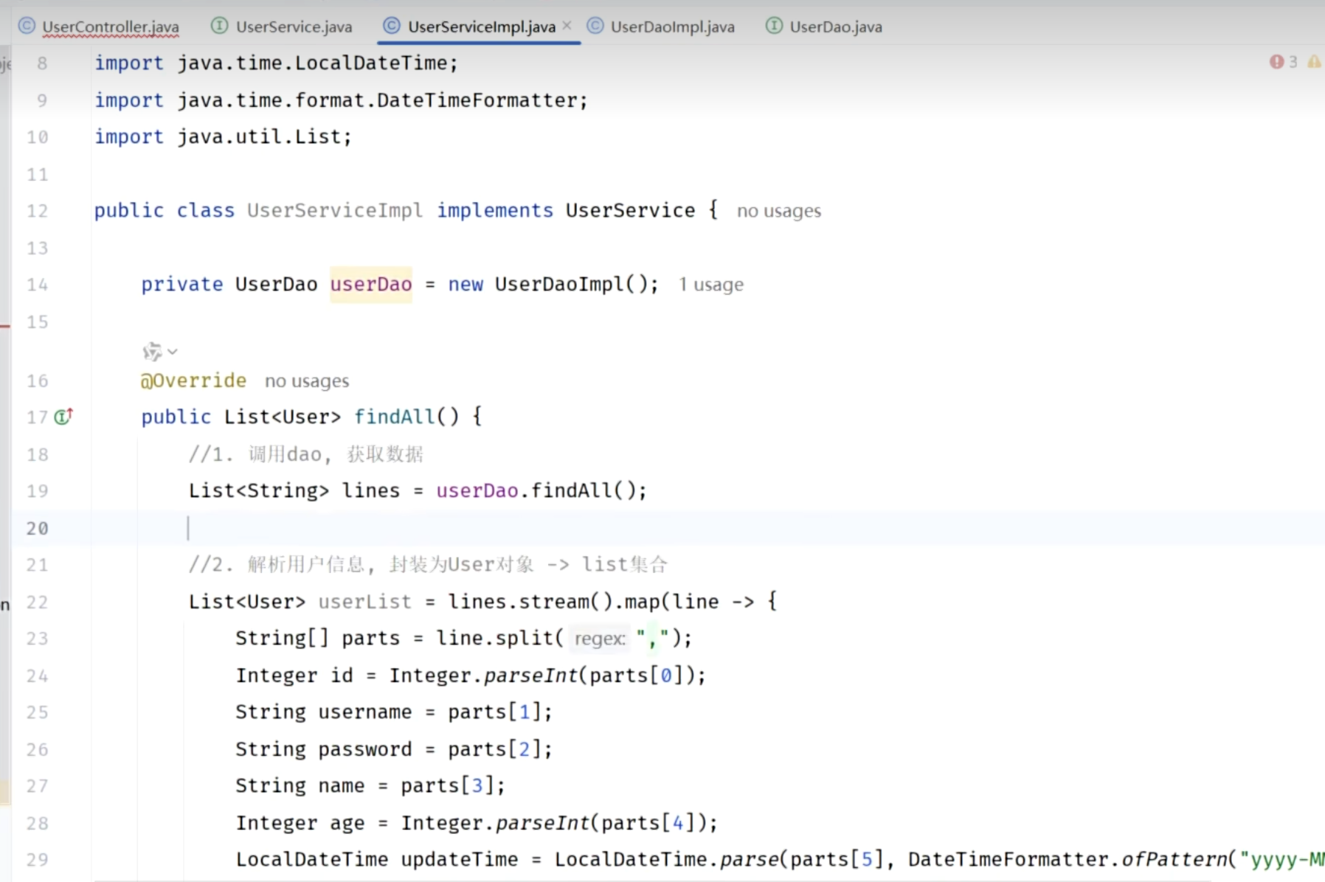Click the 'regex:' parameter hint in split call

(x=599, y=639)
